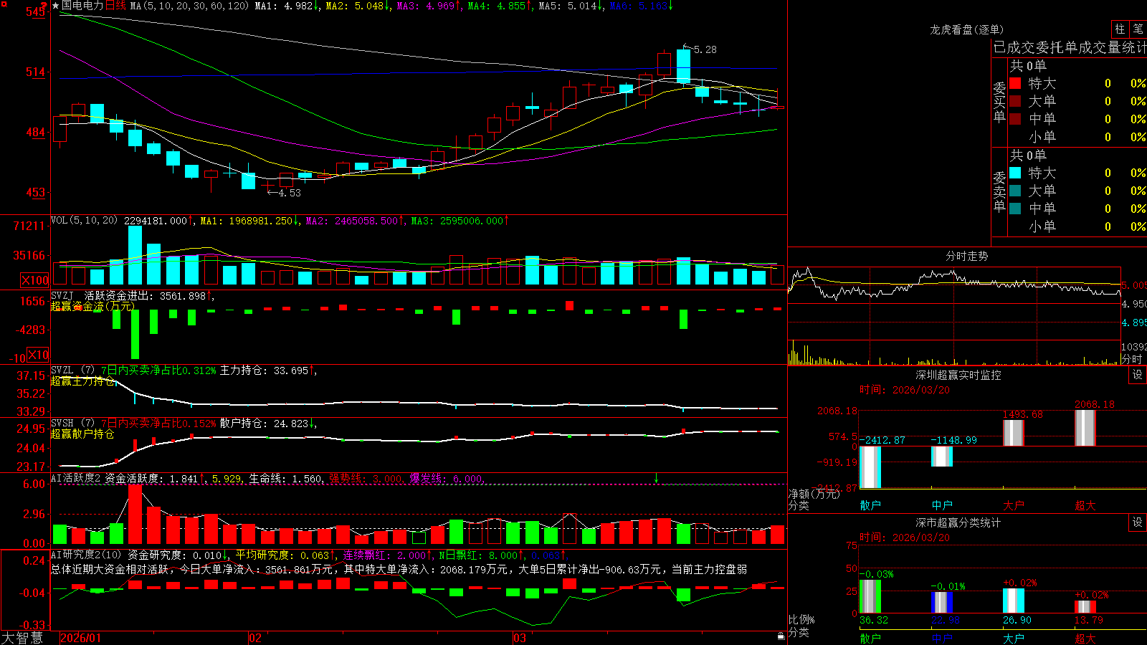The image size is (1147, 645).
Task: Click the bright red 特大 buy-order swatch
Action: pyautogui.click(x=1015, y=83)
